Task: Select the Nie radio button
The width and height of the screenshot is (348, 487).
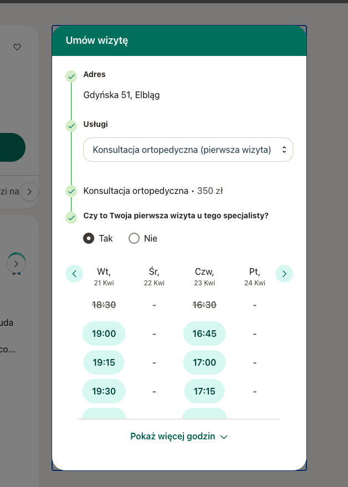Action: 134,238
